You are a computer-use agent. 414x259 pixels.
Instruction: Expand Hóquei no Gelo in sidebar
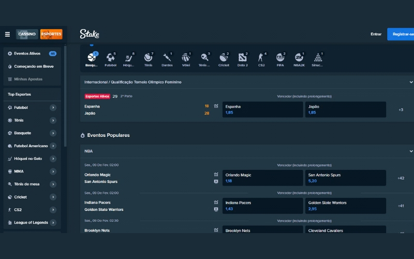pos(53,159)
